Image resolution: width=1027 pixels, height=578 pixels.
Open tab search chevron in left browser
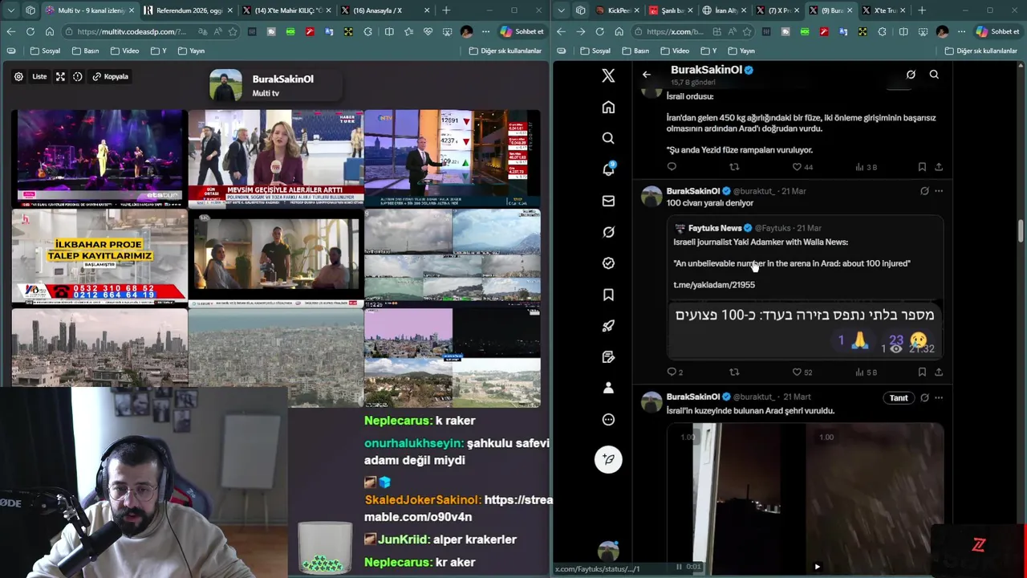pos(10,10)
